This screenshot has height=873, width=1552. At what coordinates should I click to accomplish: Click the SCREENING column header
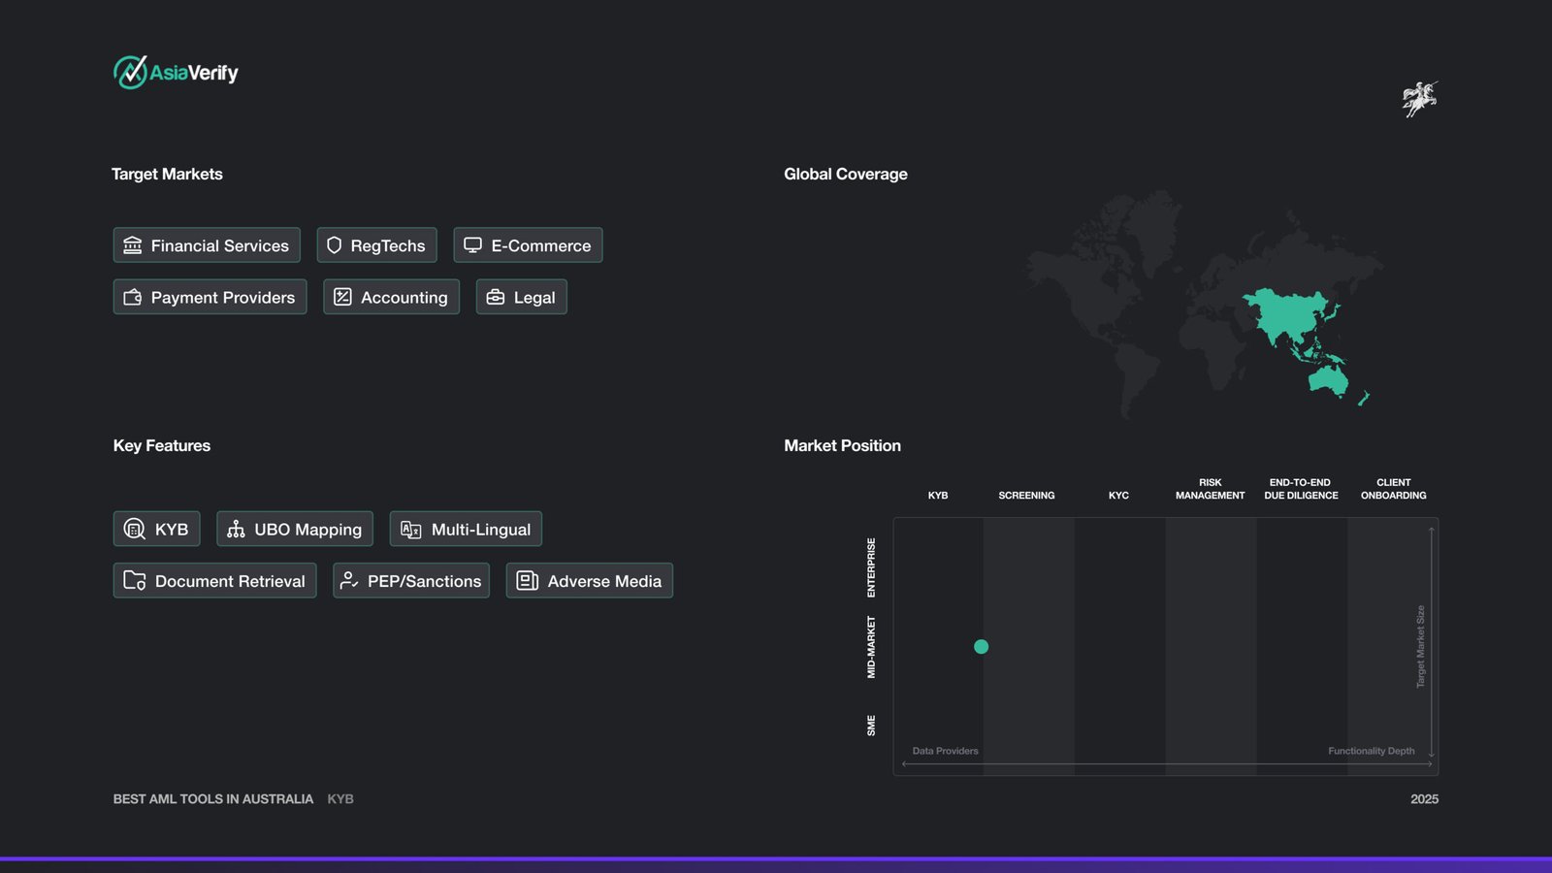[x=1026, y=496]
